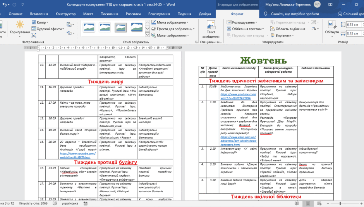Image resolution: width=364 pixels, height=207 pixels.
Task: Expand the picture styles gallery arrow
Action: (x=147, y=34)
